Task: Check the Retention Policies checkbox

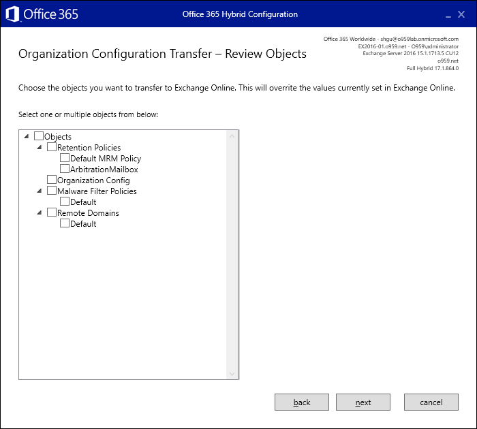Action: 52,147
